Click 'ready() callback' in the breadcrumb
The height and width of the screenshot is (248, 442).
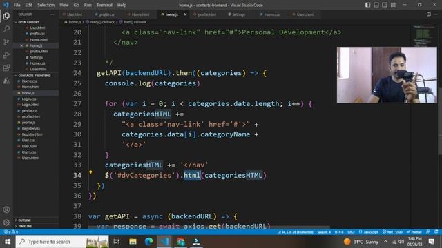(x=102, y=22)
